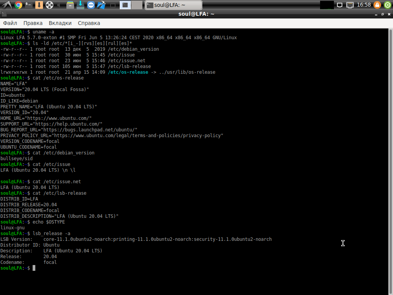Switch to the first workspace in pager

(x=125, y=5)
